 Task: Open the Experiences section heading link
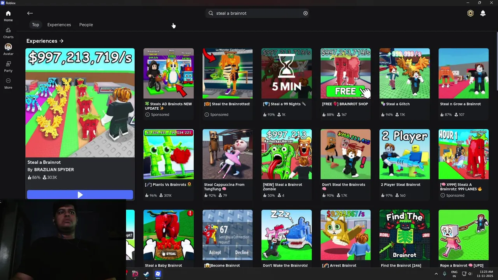point(45,41)
